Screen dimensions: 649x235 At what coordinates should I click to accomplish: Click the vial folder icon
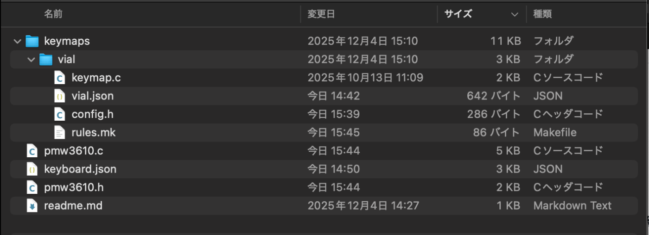coord(45,59)
